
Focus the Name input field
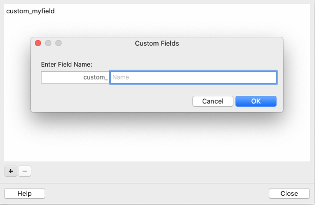[193, 77]
